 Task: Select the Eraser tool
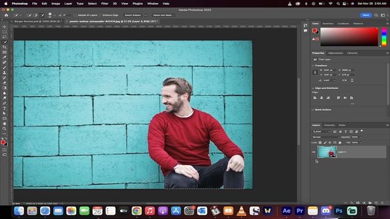tap(4, 83)
